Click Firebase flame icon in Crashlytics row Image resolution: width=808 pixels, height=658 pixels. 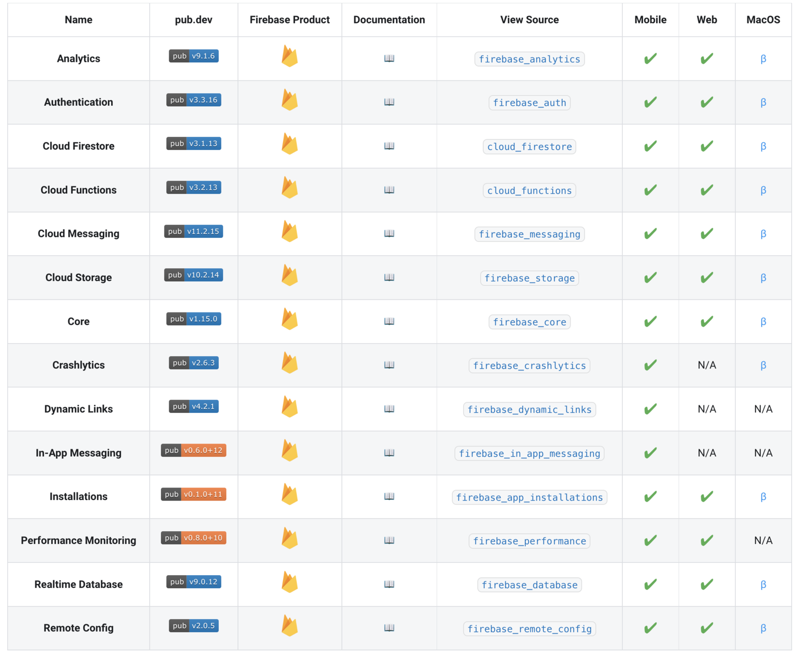point(290,363)
